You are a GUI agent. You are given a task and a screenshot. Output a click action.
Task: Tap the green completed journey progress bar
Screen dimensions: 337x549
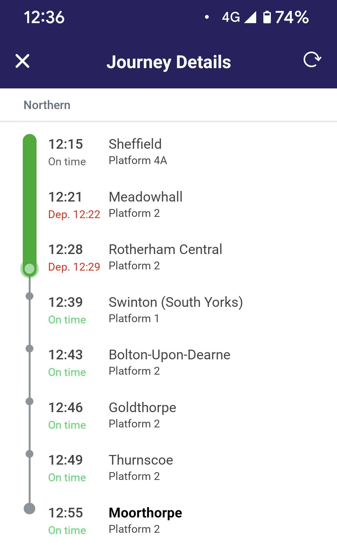click(30, 200)
